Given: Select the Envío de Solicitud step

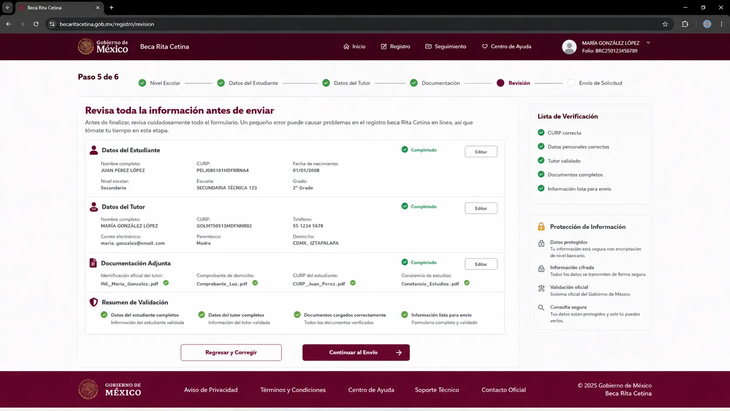Looking at the screenshot, I should click(x=595, y=83).
